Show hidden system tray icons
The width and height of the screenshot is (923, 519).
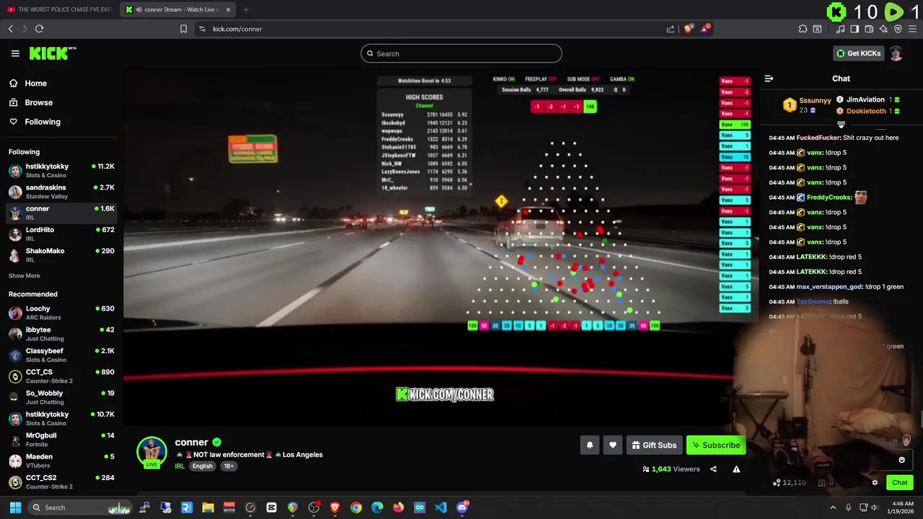[833, 507]
